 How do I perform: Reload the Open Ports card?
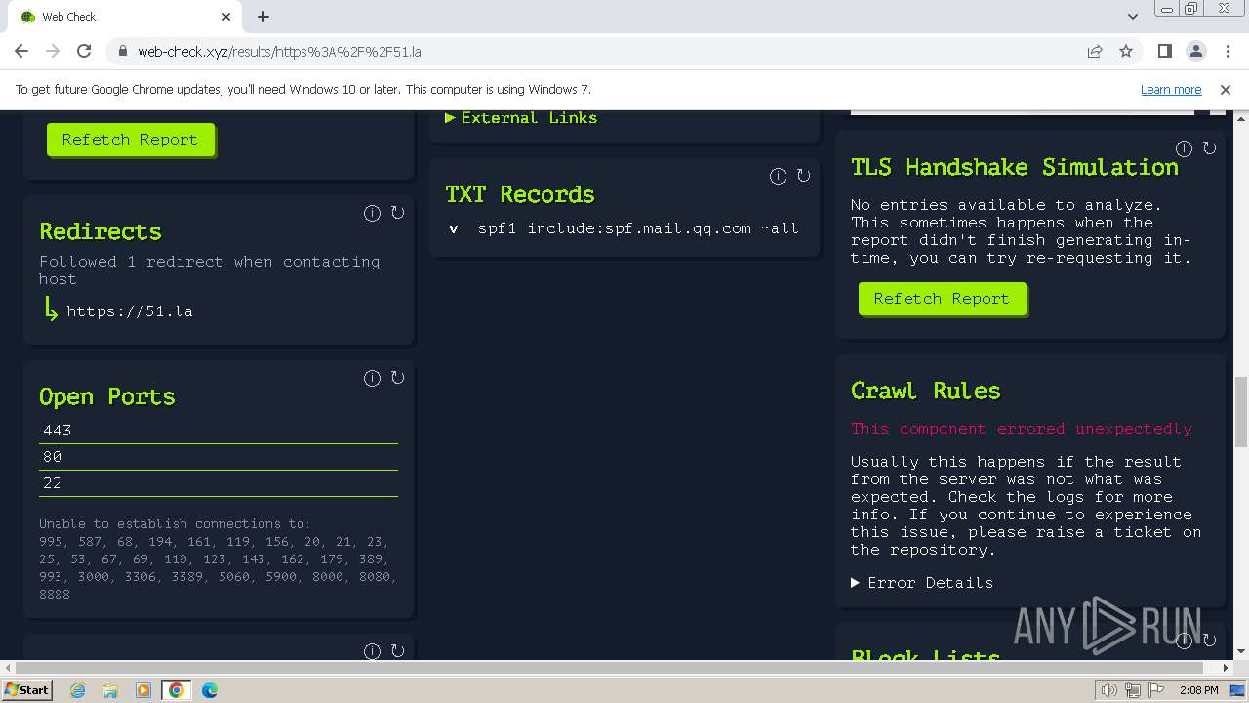click(397, 377)
